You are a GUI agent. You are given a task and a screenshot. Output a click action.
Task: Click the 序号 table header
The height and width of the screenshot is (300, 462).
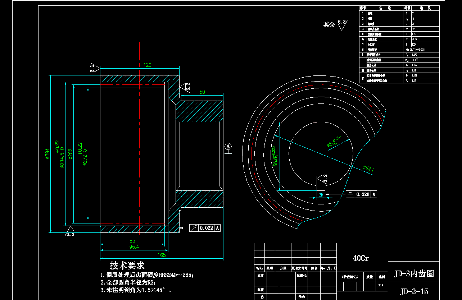[363, 8]
